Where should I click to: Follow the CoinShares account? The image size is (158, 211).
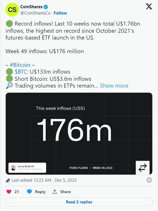60,13
